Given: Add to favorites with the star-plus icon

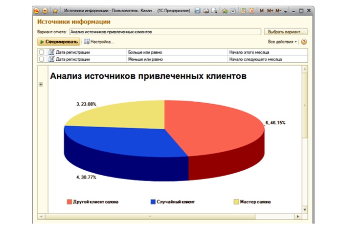Looking at the screenshot, I should [x=225, y=11].
